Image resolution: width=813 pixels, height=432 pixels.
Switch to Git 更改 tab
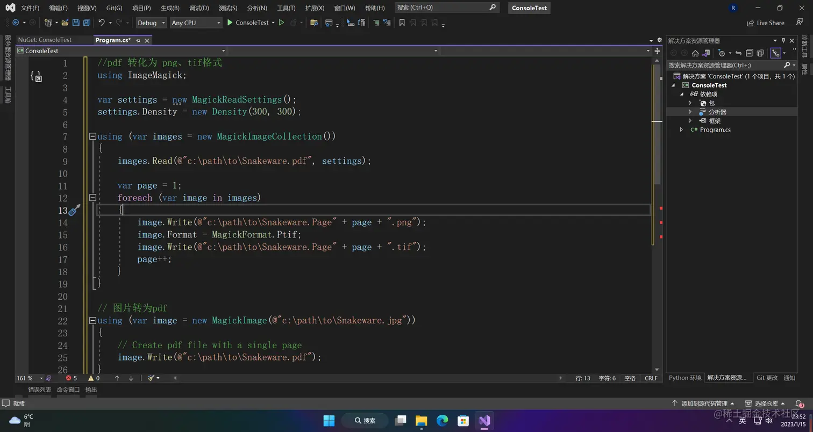pos(767,378)
